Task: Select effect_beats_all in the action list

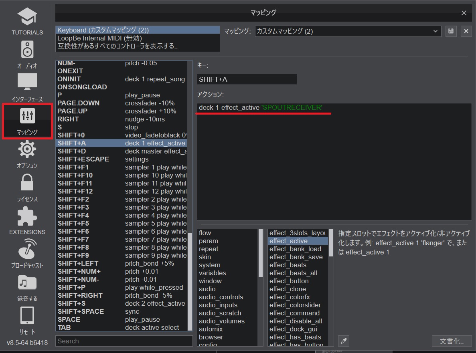Action: coord(298,273)
